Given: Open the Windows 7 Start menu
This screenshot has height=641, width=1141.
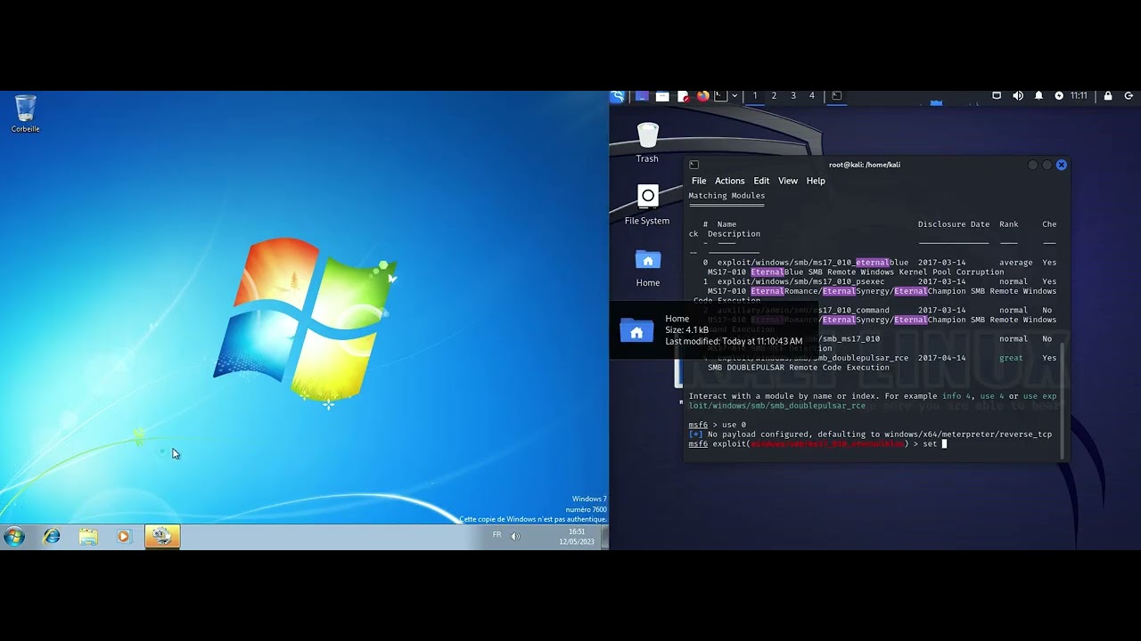Looking at the screenshot, I should (x=14, y=536).
